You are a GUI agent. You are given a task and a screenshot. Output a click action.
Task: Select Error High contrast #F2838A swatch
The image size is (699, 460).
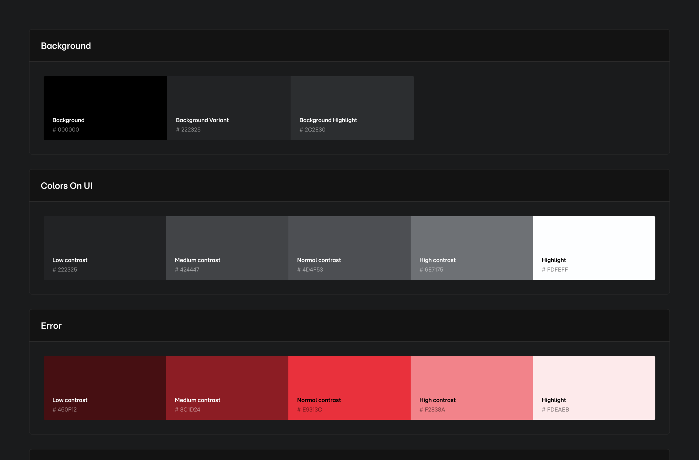(x=472, y=388)
